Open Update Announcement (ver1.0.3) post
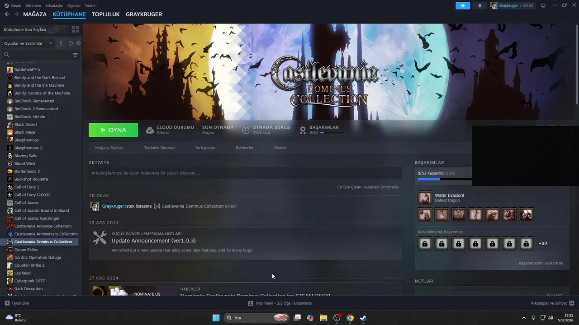579x325 pixels. pos(154,241)
